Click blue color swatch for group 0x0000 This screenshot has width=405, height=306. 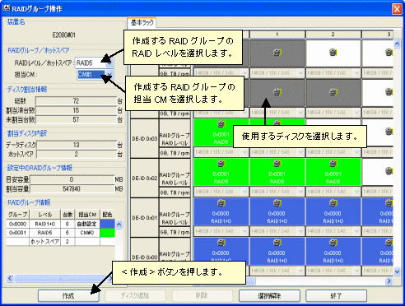107,224
